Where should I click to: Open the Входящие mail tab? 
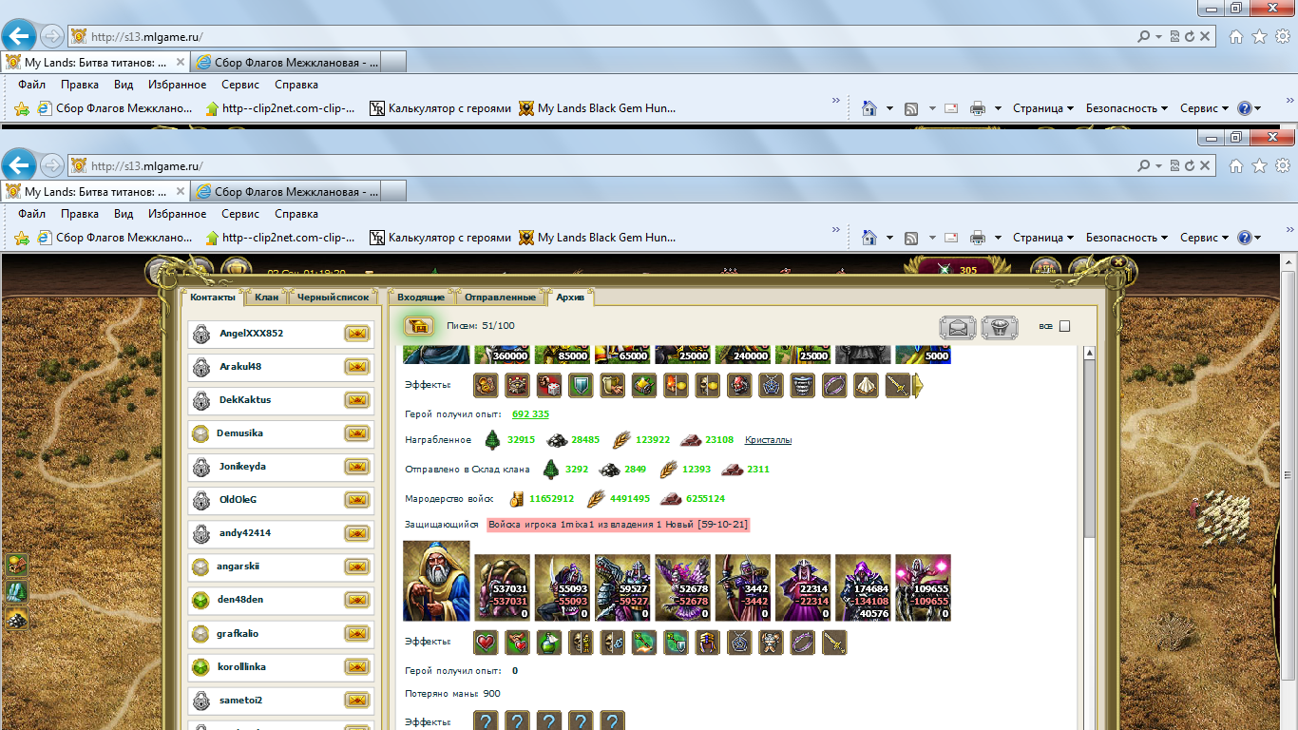[421, 298]
